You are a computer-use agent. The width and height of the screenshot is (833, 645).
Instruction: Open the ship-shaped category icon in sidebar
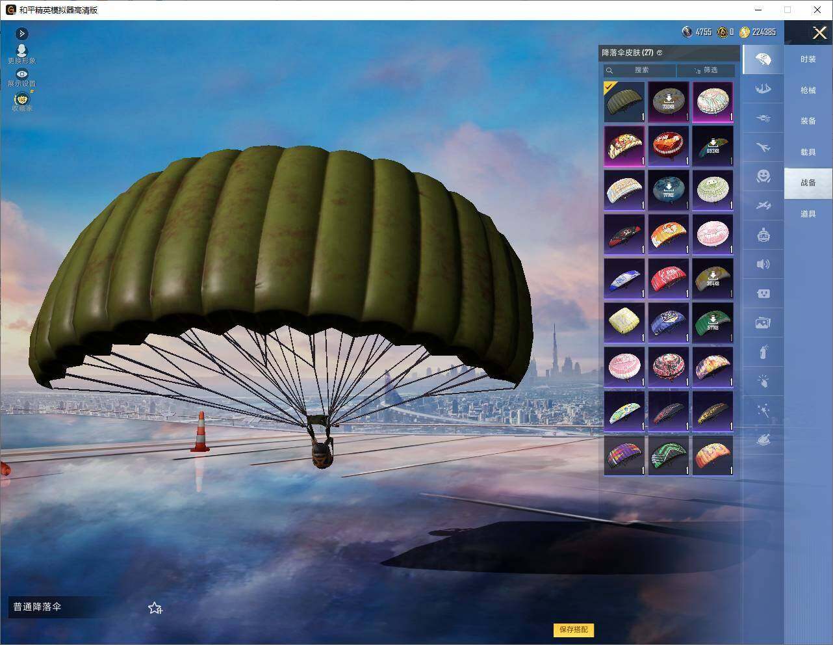pos(763,88)
